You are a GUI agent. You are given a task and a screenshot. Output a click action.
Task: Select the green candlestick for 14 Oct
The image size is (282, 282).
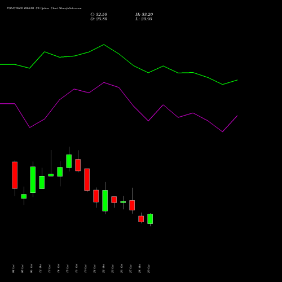coord(60,171)
